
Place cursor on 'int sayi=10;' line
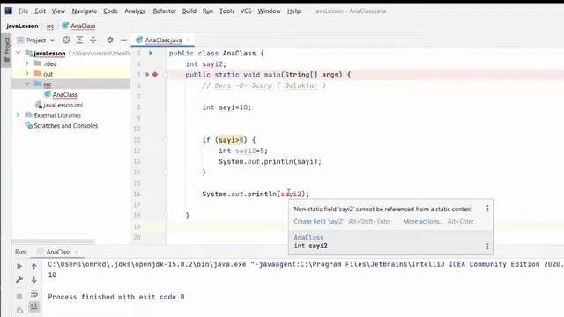coord(226,107)
